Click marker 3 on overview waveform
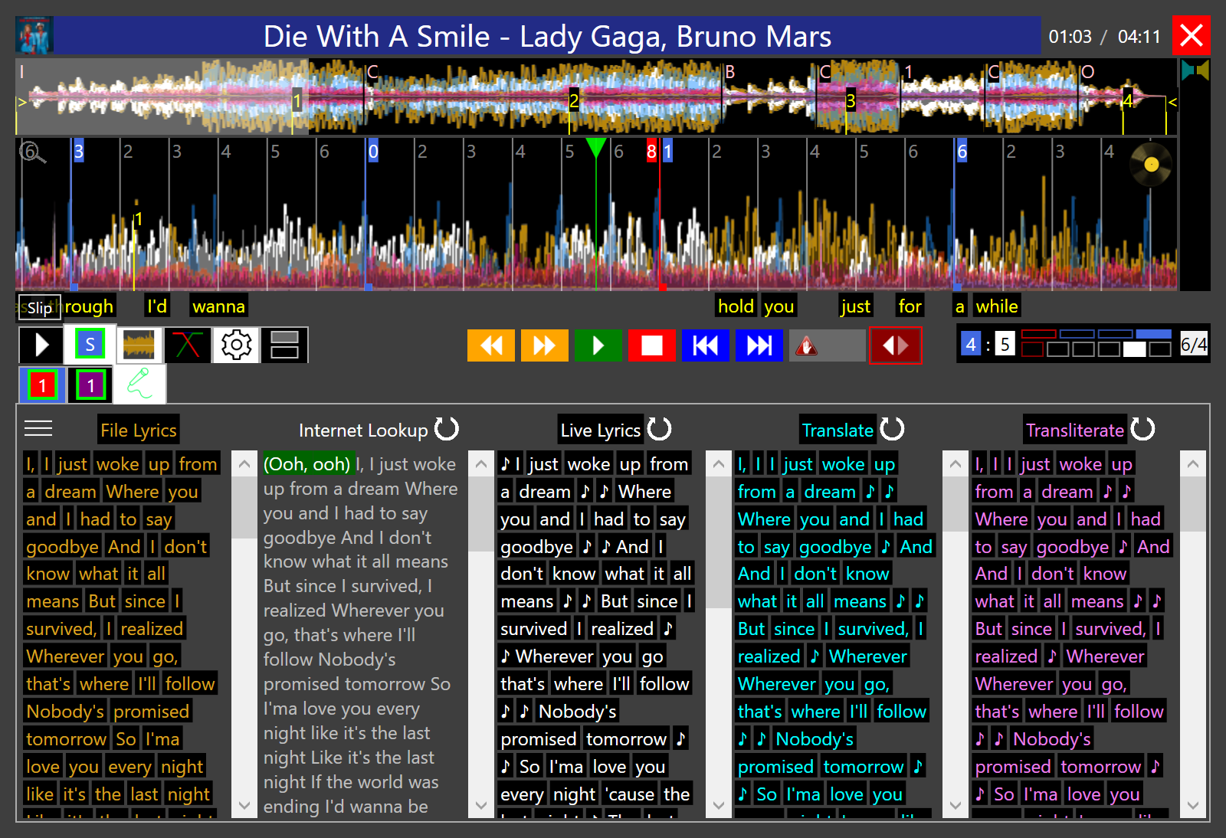Viewport: 1226px width, 838px height. [851, 100]
